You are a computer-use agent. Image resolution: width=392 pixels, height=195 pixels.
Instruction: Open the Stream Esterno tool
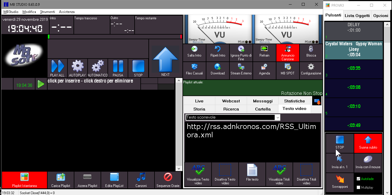(x=241, y=67)
